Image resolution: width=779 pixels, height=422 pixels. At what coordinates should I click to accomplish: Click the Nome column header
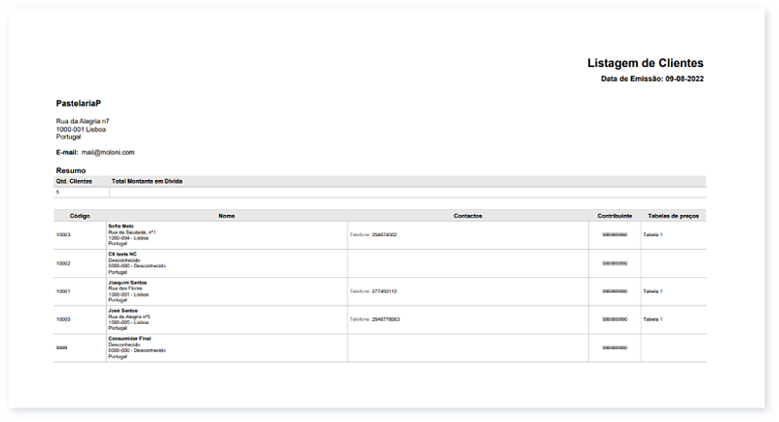click(226, 215)
